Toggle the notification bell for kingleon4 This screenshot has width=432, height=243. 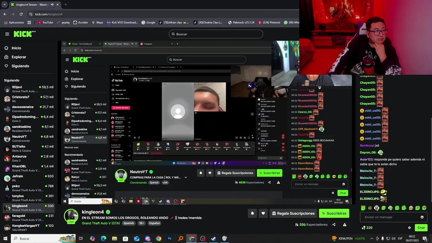coord(252,213)
